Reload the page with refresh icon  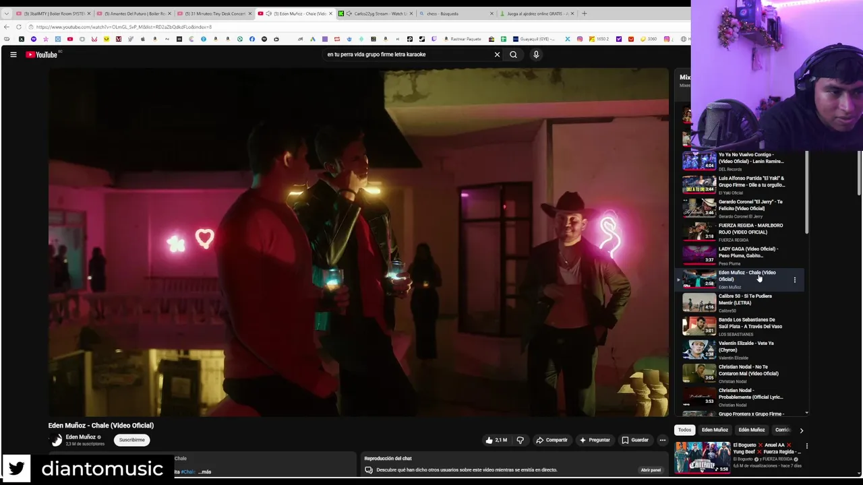[19, 27]
